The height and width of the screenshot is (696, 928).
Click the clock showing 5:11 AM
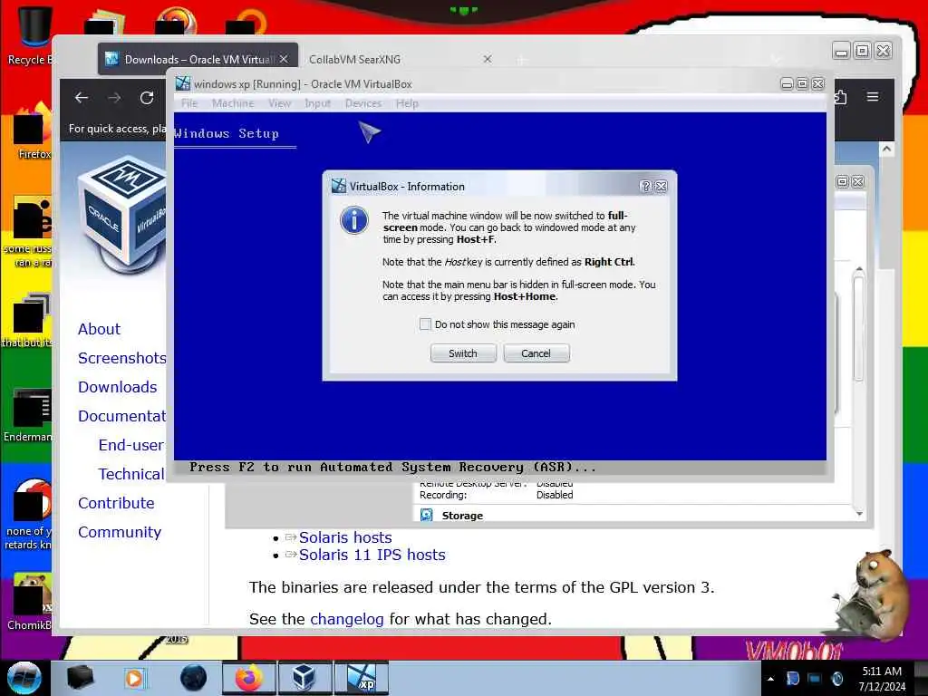pos(882,679)
